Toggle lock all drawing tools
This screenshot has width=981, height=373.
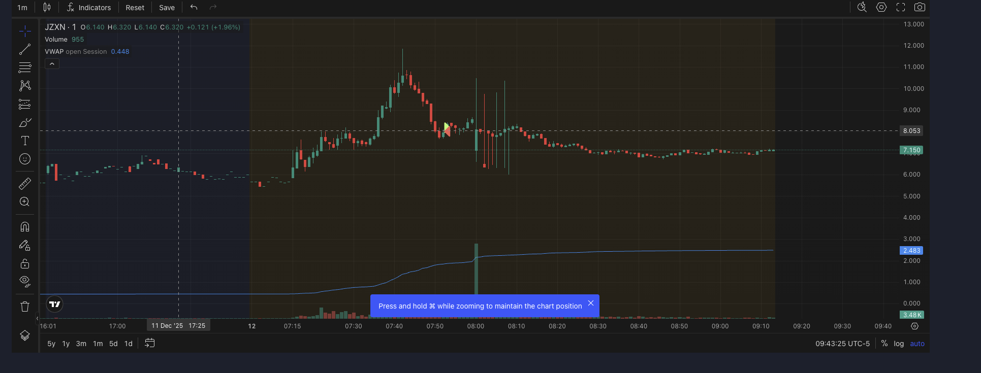tap(25, 264)
